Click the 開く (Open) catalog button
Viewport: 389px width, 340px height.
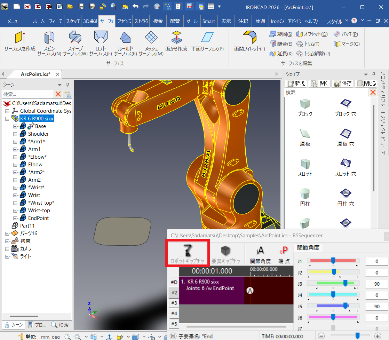[319, 84]
